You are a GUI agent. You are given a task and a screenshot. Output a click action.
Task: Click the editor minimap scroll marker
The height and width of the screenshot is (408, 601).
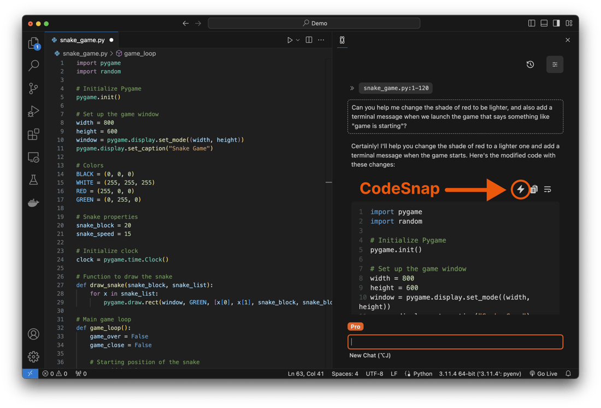(x=328, y=182)
